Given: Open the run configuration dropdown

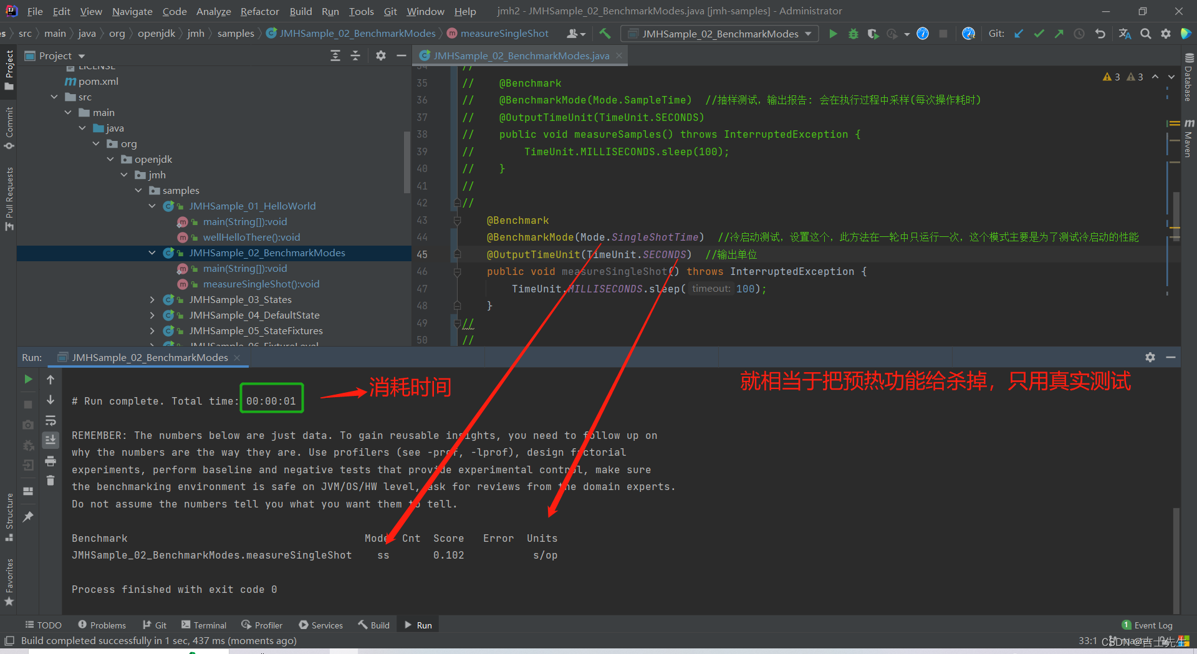Looking at the screenshot, I should [x=720, y=34].
